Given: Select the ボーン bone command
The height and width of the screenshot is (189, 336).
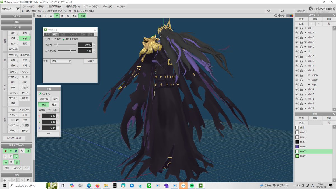Looking at the screenshot, I should 13,131.
